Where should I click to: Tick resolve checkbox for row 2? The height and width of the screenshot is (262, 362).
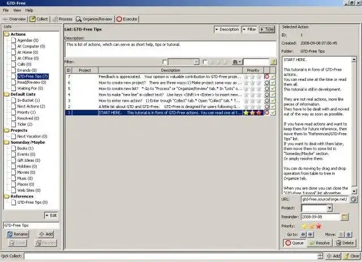pyautogui.click(x=273, y=106)
